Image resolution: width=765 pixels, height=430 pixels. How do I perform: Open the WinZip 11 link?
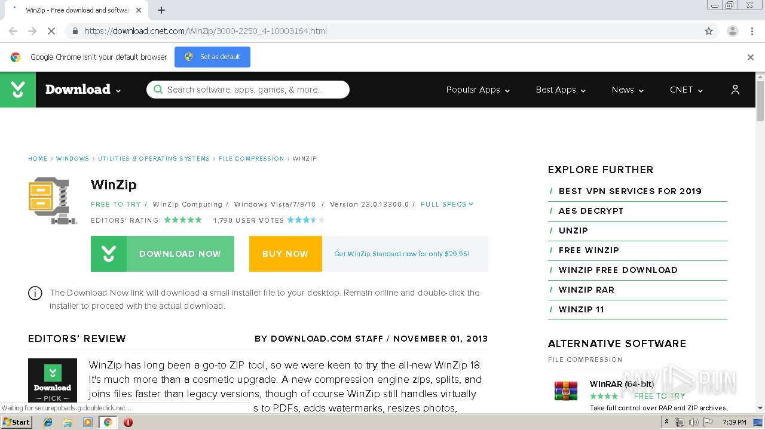click(x=582, y=309)
